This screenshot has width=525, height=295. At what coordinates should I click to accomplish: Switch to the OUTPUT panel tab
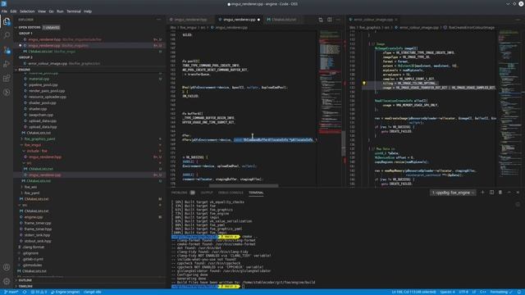(207, 193)
